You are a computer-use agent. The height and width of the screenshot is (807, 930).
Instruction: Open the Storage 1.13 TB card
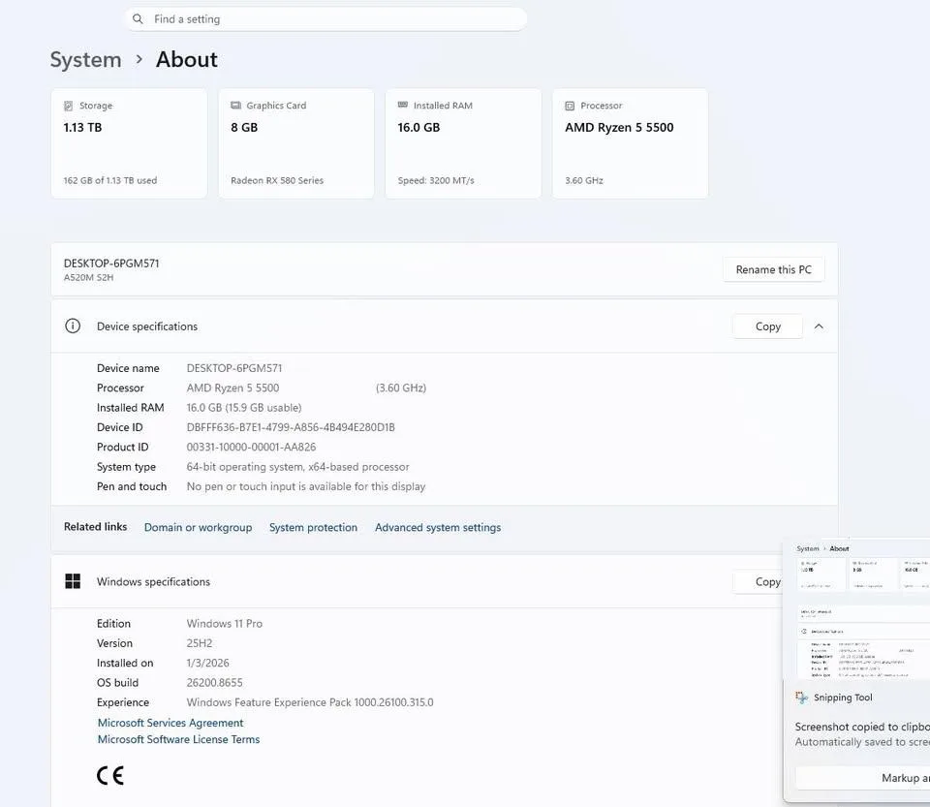129,143
